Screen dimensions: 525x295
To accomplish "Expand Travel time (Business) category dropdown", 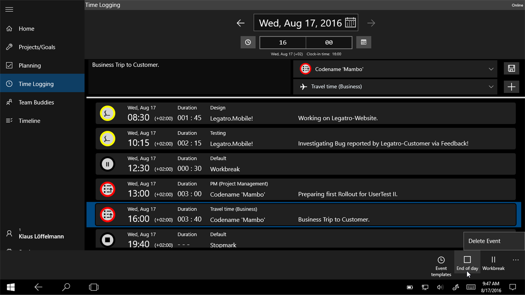I will point(395,87).
